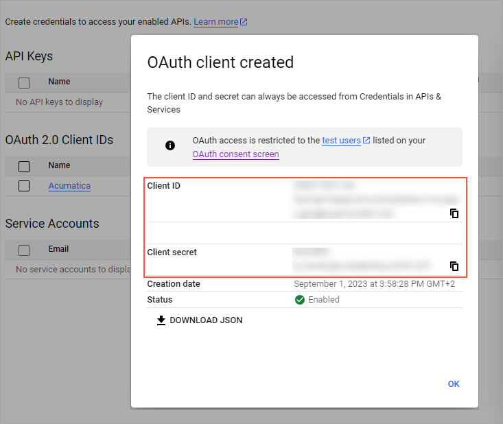This screenshot has width=503, height=424.
Task: Open the test users link
Action: tap(341, 141)
